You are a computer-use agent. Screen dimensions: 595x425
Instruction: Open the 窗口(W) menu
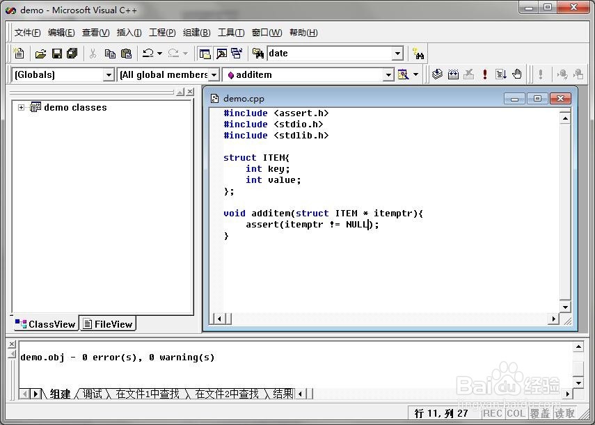[267, 33]
